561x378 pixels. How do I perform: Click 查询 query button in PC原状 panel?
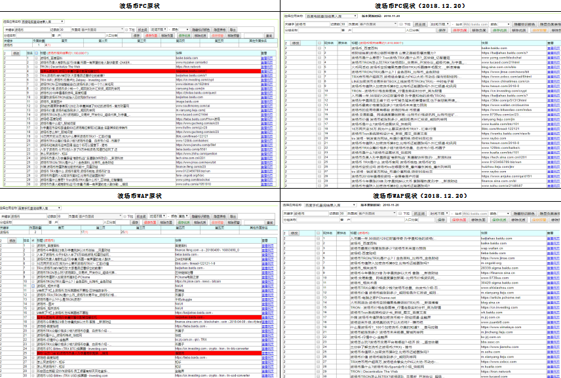[269, 35]
